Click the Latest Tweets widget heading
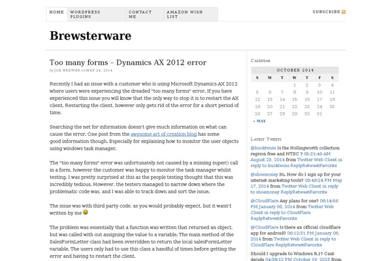392x261 pixels. click(266, 139)
